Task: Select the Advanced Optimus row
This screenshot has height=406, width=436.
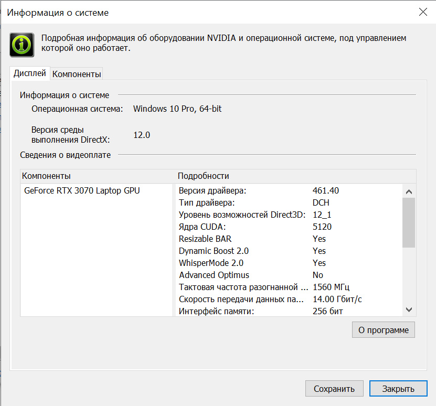Action: tap(214, 275)
